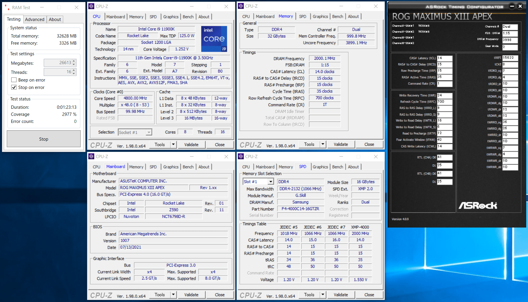
Task: Click the RAS# Active Time (tRAS) field in Configurator
Action: click(445, 77)
